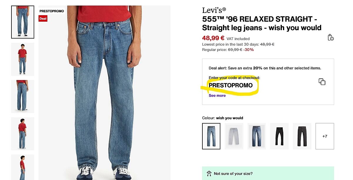The height and width of the screenshot is (180, 353).
Task: Click the PRESTOPROMO label on product image
Action: point(51,11)
